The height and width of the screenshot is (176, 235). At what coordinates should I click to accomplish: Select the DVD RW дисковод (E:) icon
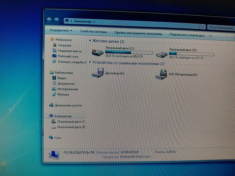coord(161,74)
